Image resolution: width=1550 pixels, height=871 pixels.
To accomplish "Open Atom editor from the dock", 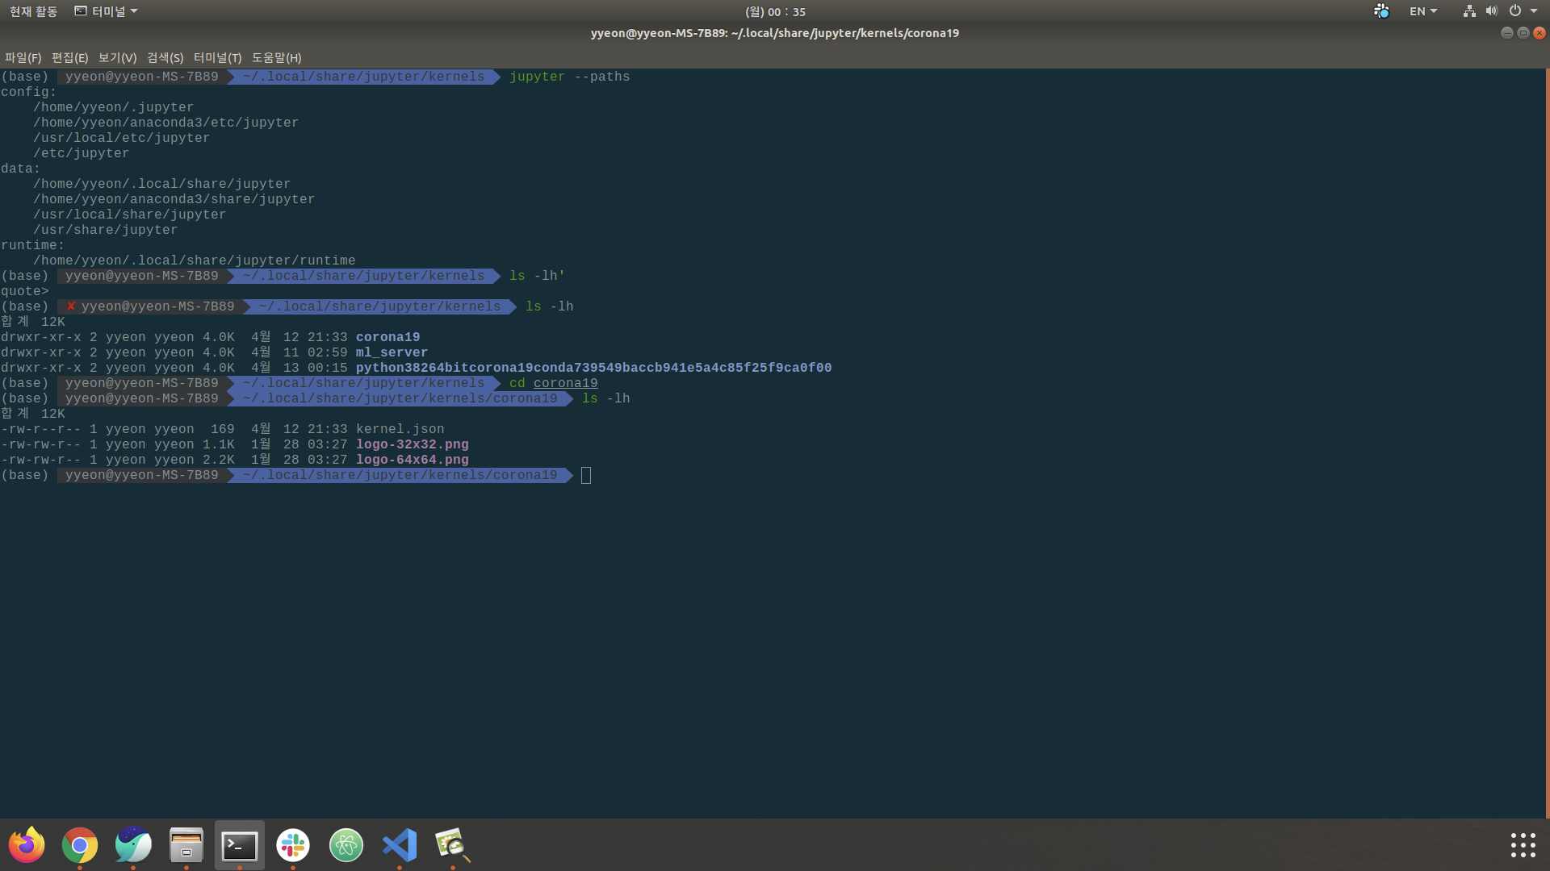I will pyautogui.click(x=346, y=845).
